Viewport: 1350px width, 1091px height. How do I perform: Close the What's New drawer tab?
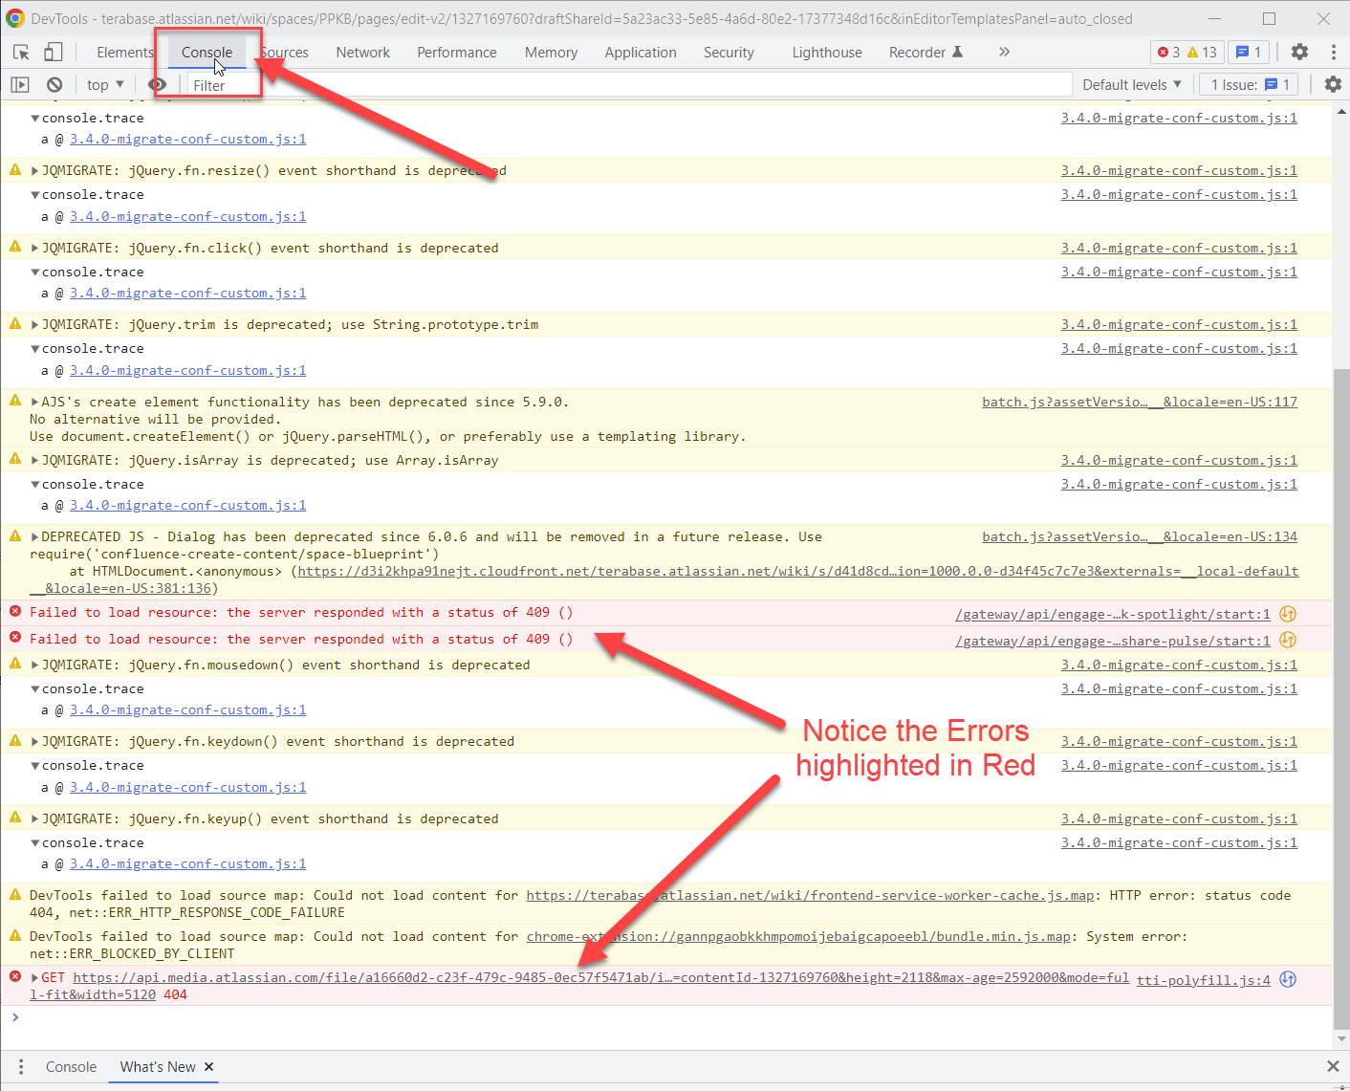point(208,1066)
